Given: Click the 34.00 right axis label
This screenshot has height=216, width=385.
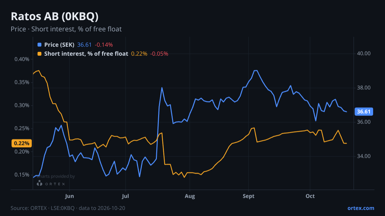Looking at the screenshot, I should [364, 156].
